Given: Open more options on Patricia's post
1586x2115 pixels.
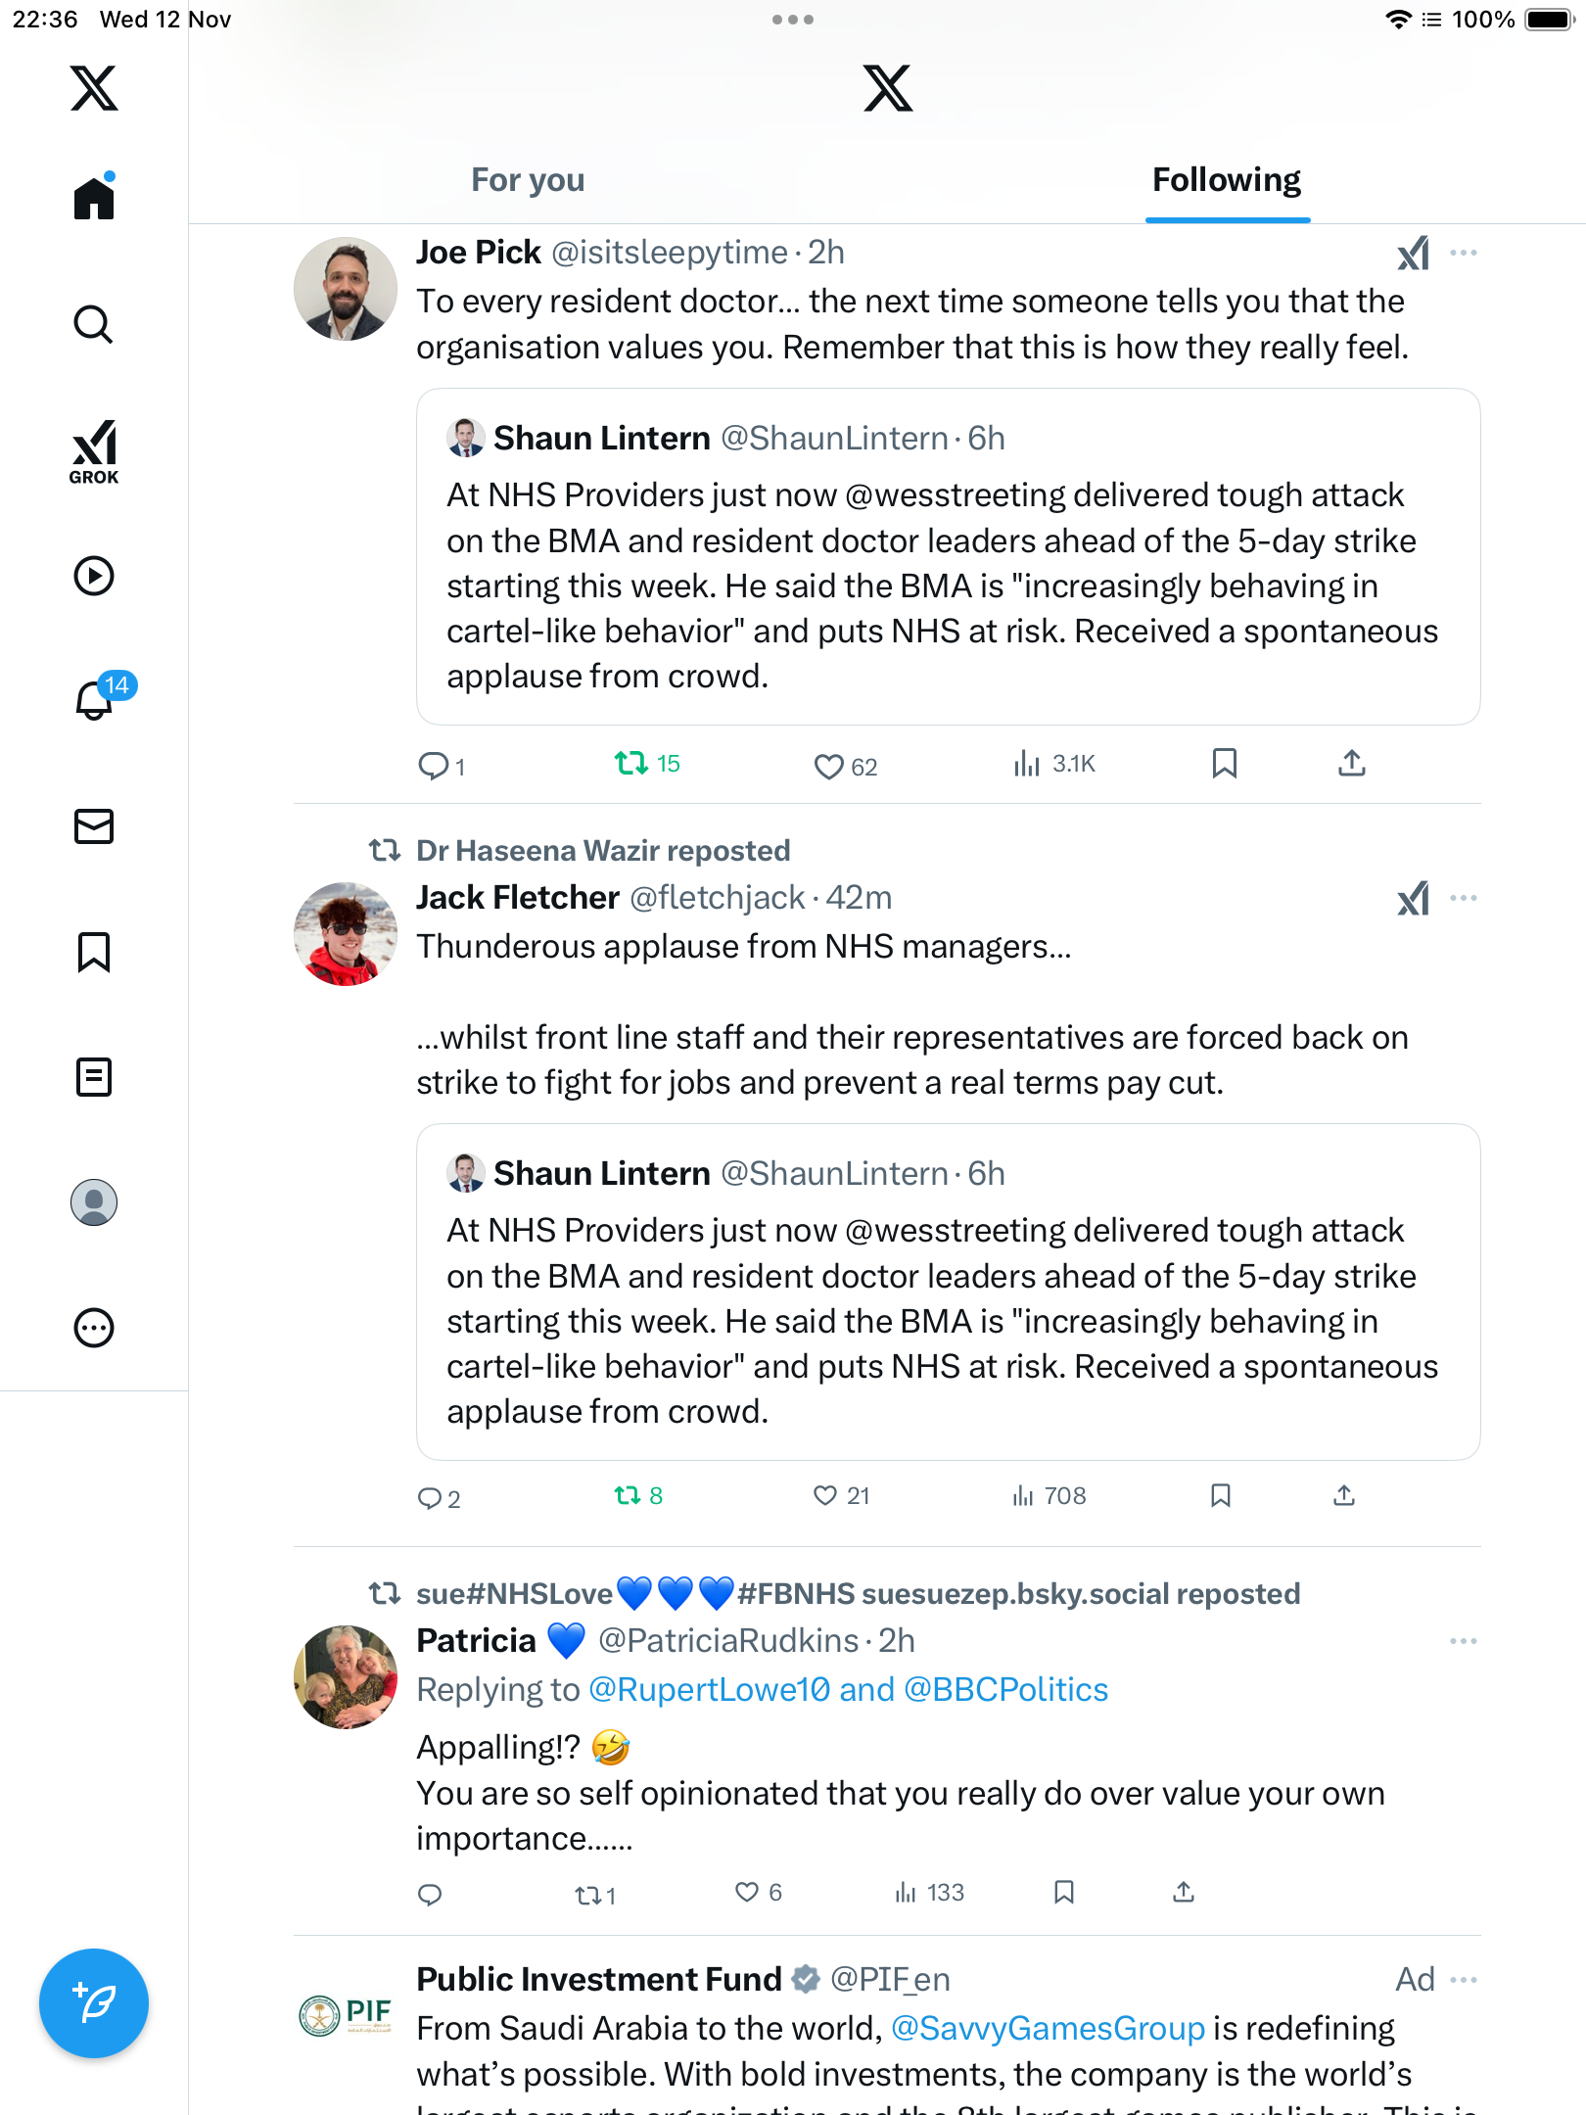Looking at the screenshot, I should pyautogui.click(x=1464, y=1641).
